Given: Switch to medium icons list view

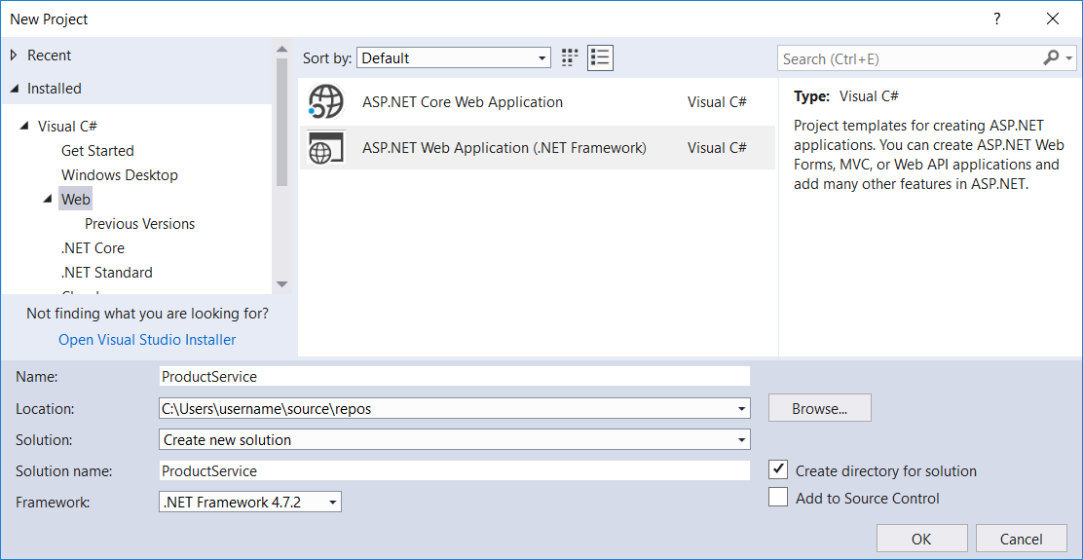Looking at the screenshot, I should (600, 58).
